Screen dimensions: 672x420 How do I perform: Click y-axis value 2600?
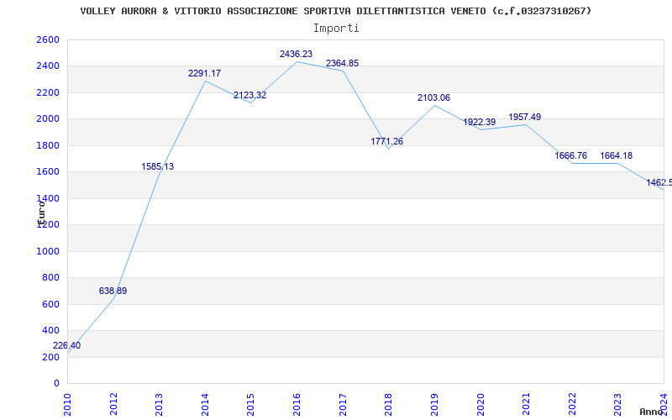pyautogui.click(x=49, y=39)
